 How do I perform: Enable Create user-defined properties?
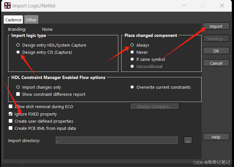coord(10,121)
